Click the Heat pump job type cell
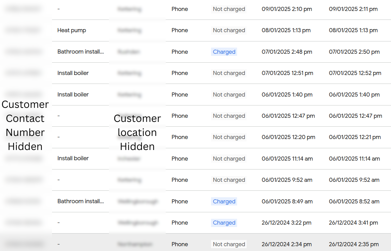This screenshot has width=391, height=251. click(72, 30)
